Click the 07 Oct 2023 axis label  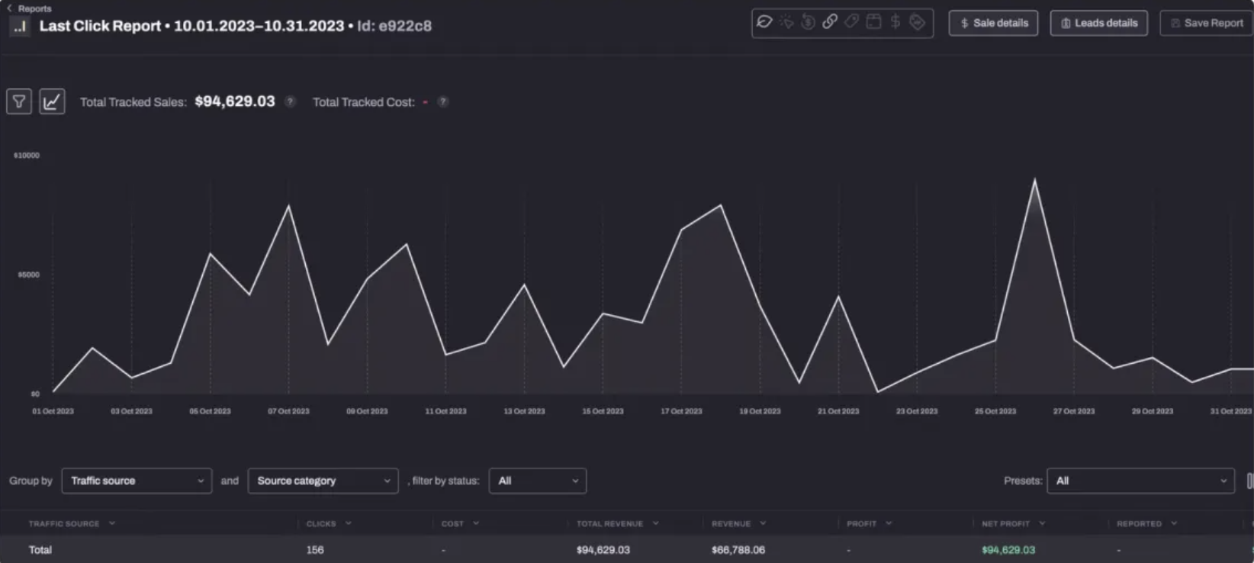pos(288,411)
